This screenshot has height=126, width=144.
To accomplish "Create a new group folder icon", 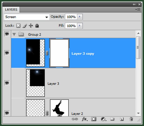I will tap(112, 119).
